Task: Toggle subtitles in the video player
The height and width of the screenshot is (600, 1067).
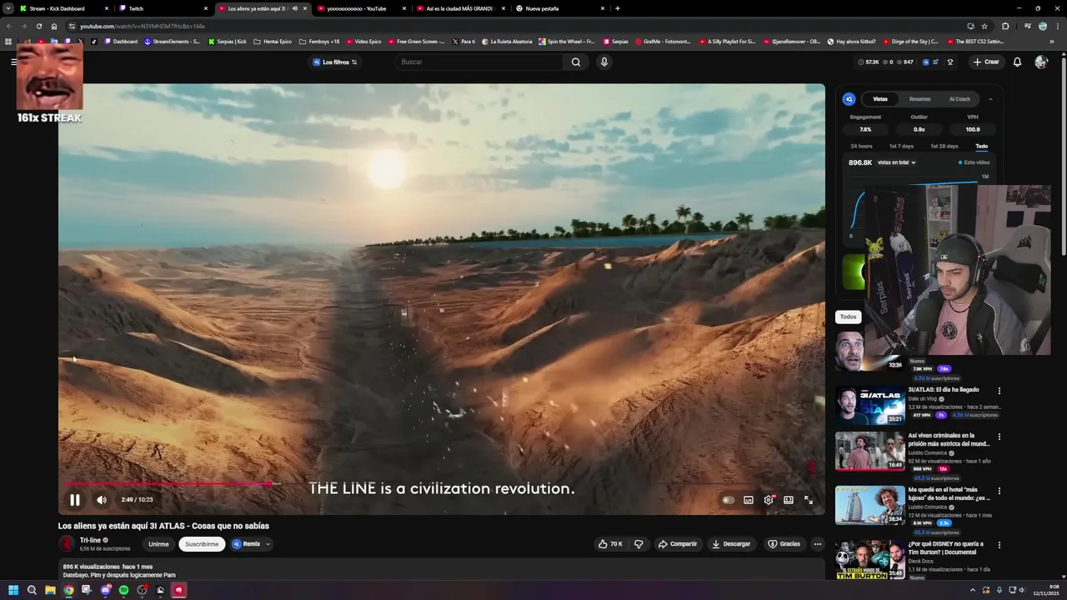Action: point(749,500)
